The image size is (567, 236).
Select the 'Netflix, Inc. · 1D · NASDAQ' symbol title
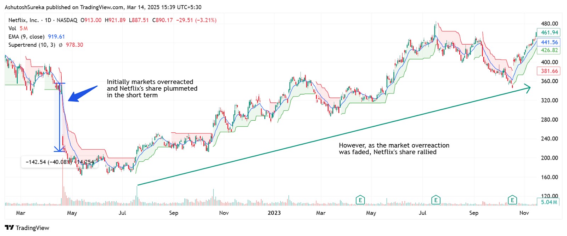click(x=43, y=20)
